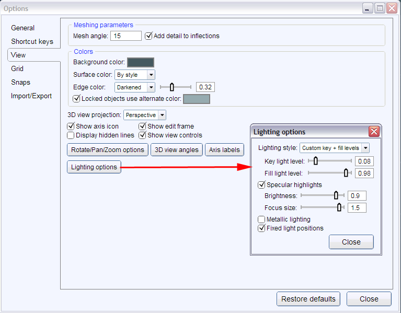This screenshot has width=401, height=313.
Task: Click the Focus size slider
Action: pyautogui.click(x=323, y=207)
